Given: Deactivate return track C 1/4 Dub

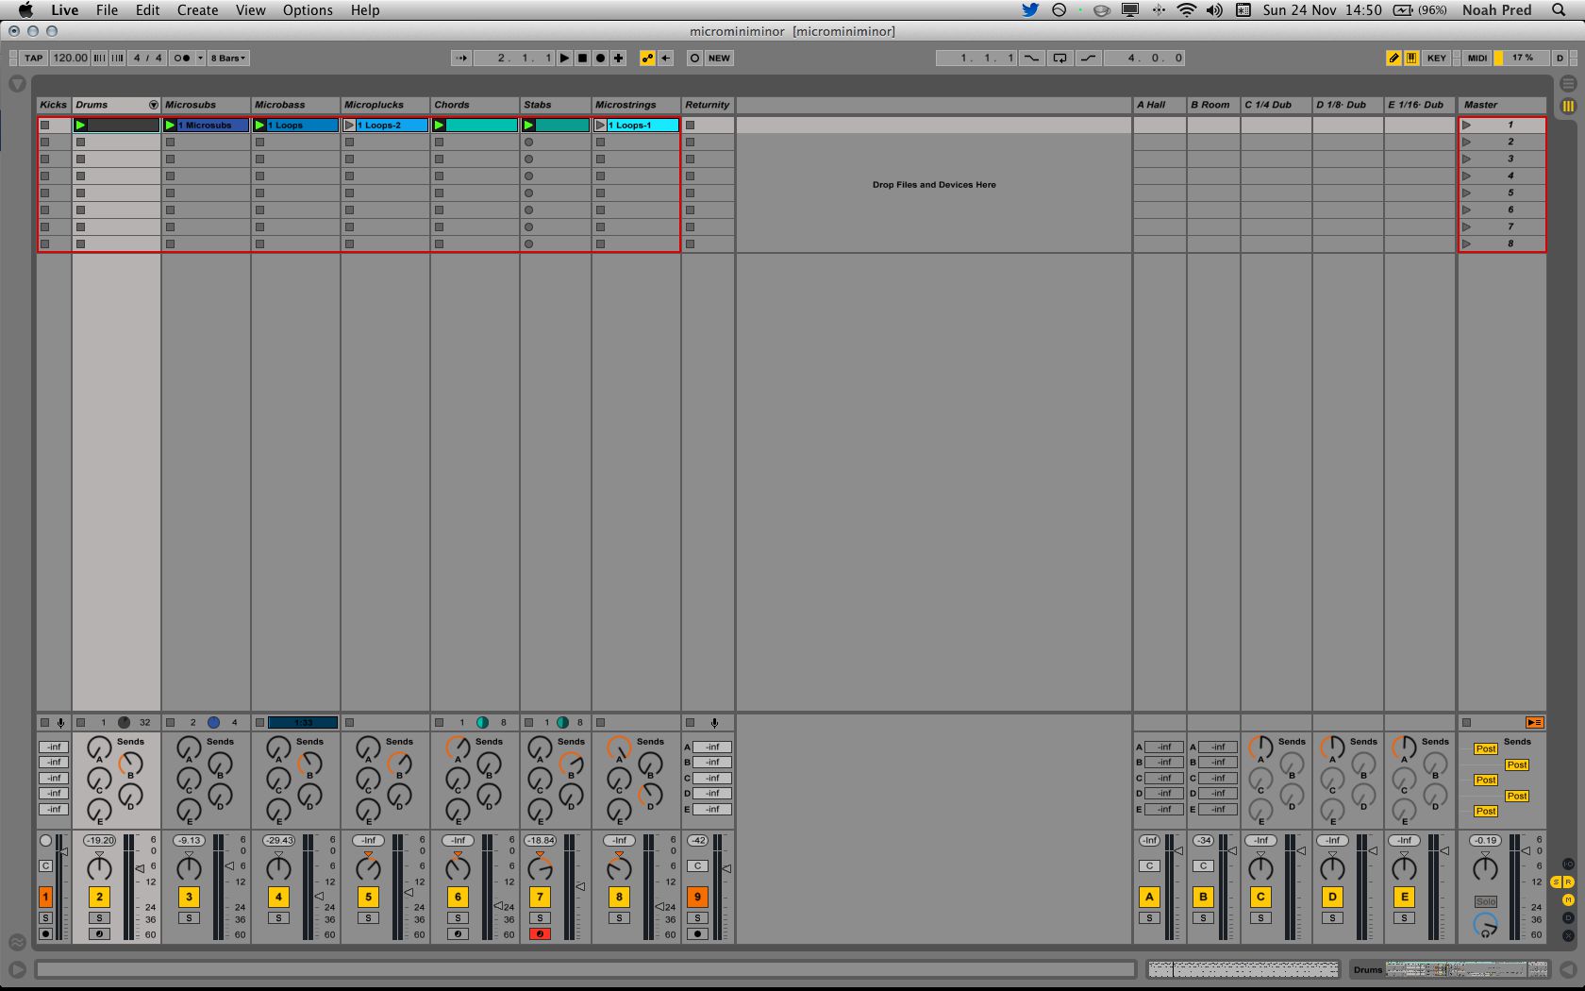Looking at the screenshot, I should tap(1260, 897).
